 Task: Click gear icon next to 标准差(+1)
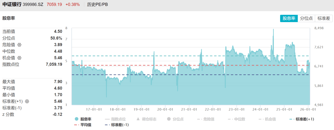[x=27, y=101]
